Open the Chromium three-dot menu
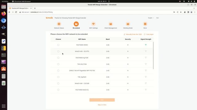Screen dimensions: 197x110 point(195,12)
